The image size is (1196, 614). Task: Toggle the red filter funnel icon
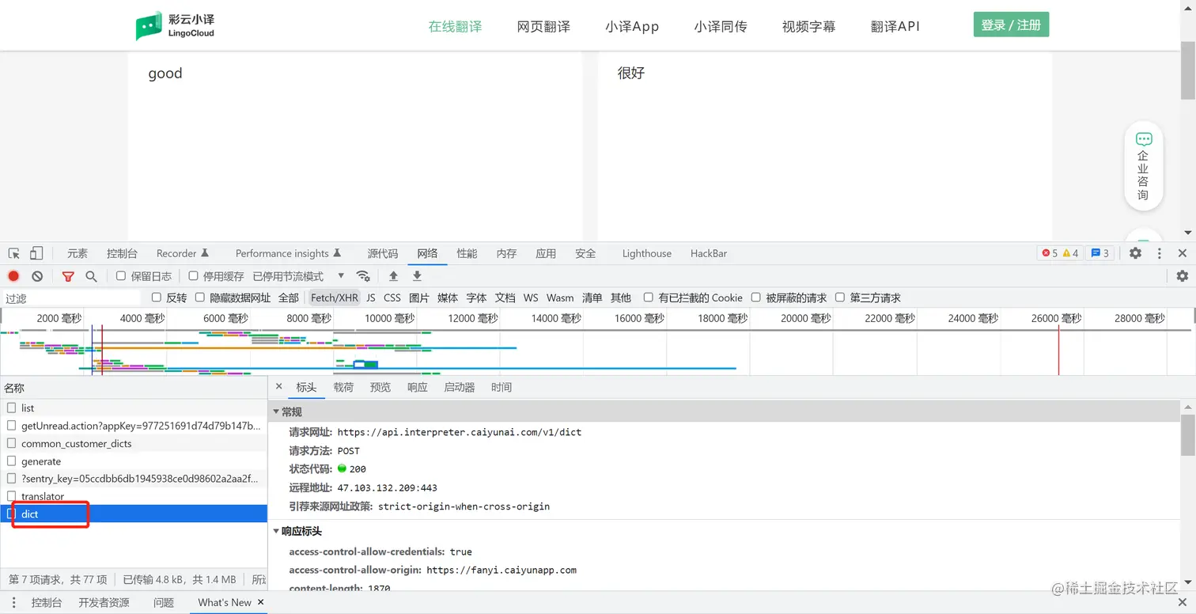[68, 276]
